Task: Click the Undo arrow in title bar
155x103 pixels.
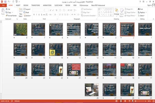Action: coord(9,2)
